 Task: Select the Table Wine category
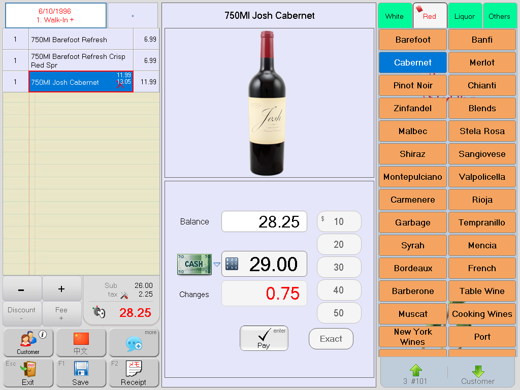coord(482,291)
